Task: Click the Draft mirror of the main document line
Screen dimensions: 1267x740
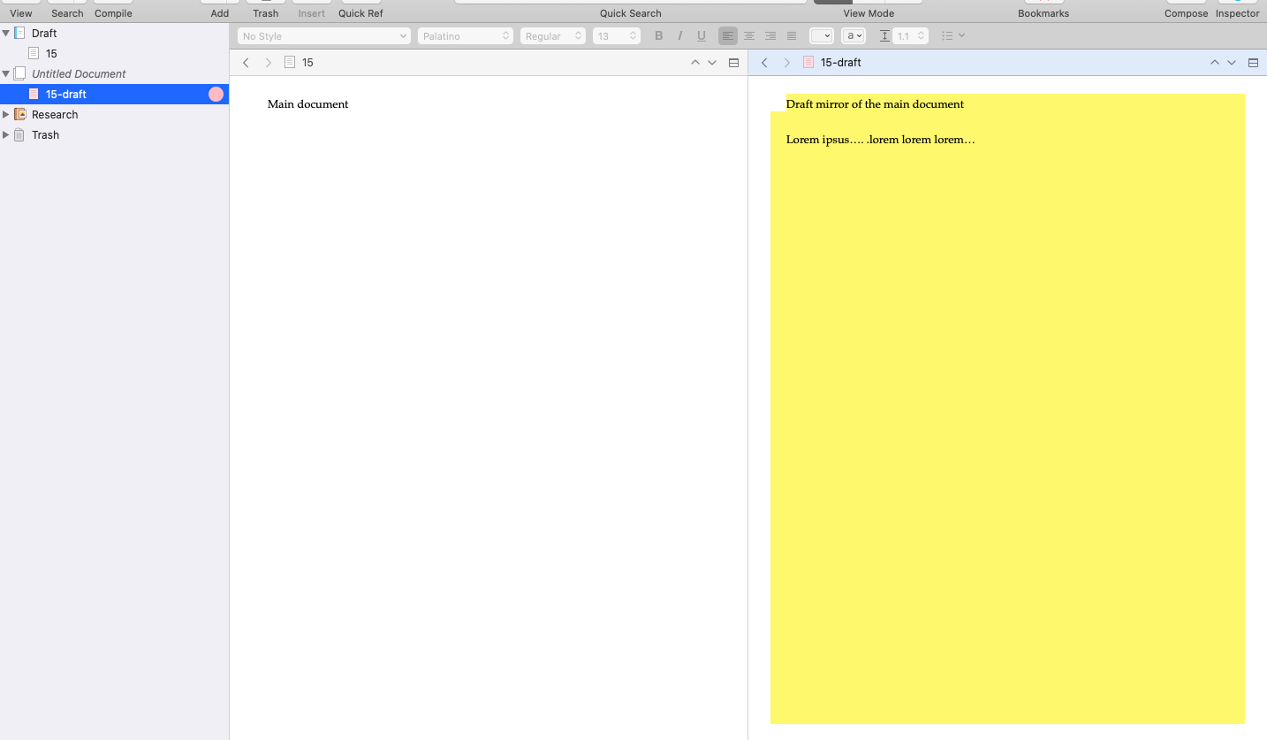Action: click(875, 104)
